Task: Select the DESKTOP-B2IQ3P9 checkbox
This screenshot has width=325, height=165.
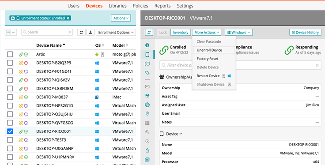Action: point(10,63)
